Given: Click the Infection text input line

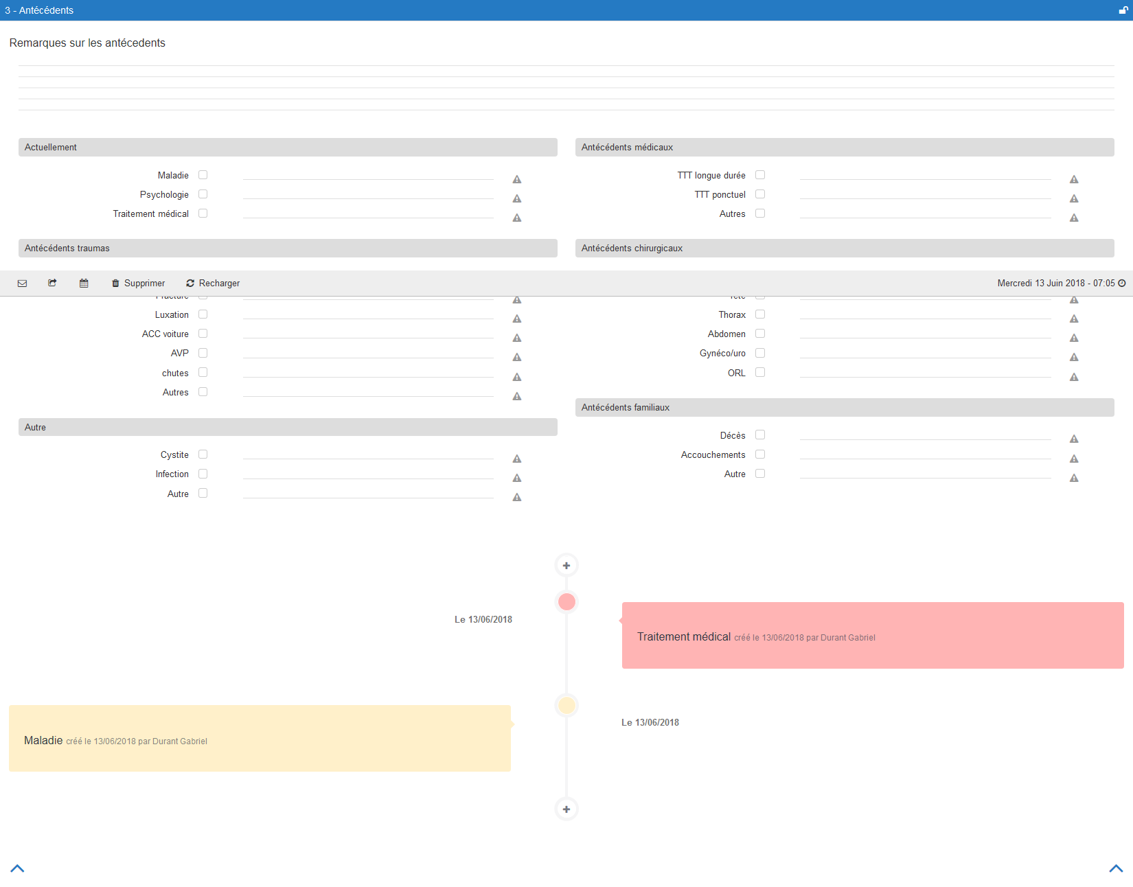Looking at the screenshot, I should pyautogui.click(x=368, y=473).
